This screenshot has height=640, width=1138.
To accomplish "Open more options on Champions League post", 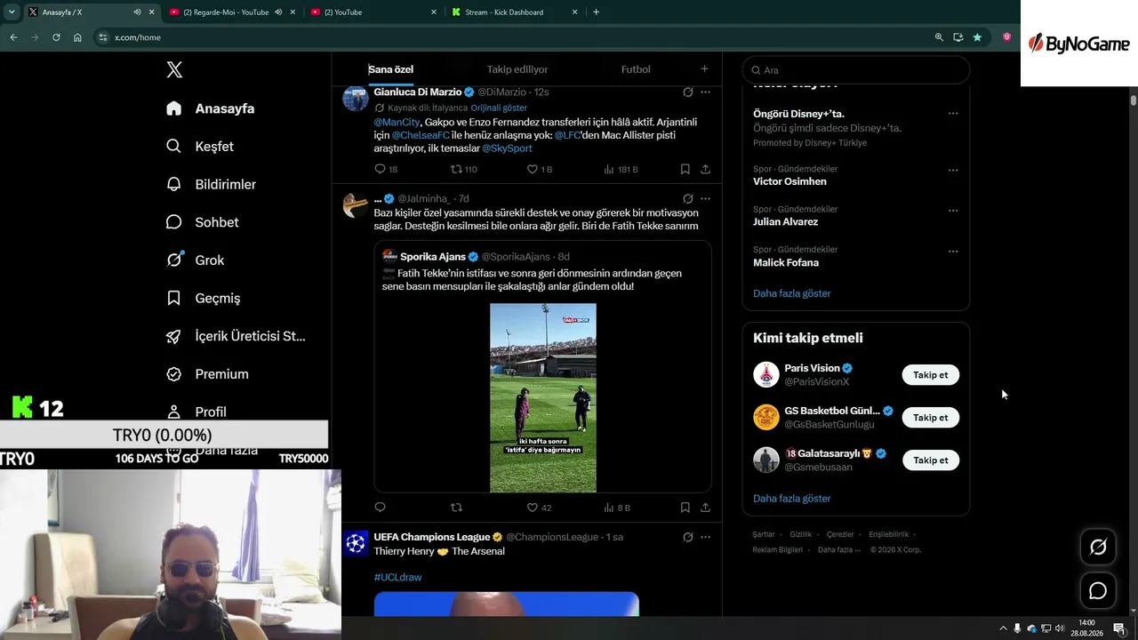I will tap(705, 537).
